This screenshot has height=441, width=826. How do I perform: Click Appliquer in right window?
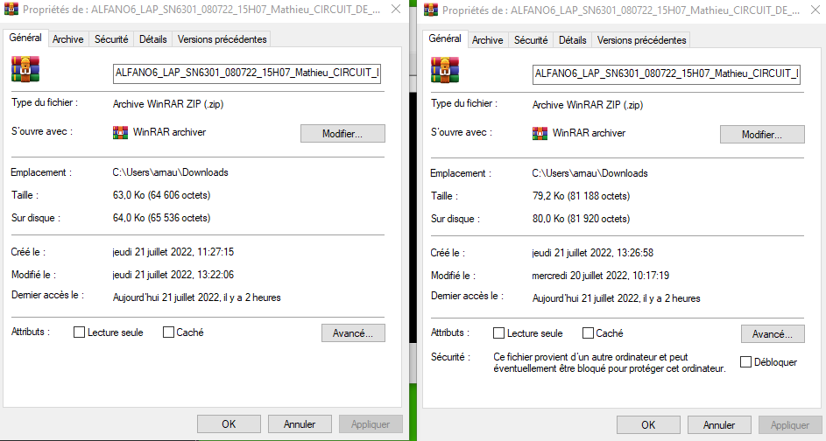(790, 425)
